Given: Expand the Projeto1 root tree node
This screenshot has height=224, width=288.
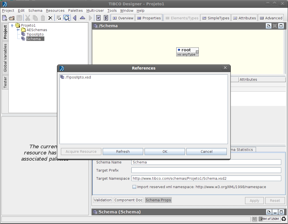Looking at the screenshot, I should (12, 26).
